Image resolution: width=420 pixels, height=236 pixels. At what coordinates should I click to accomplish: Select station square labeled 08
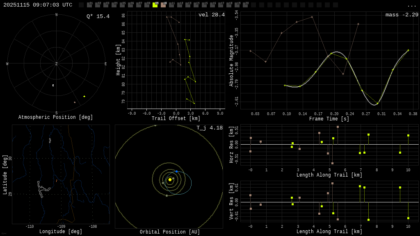coord(147,5)
